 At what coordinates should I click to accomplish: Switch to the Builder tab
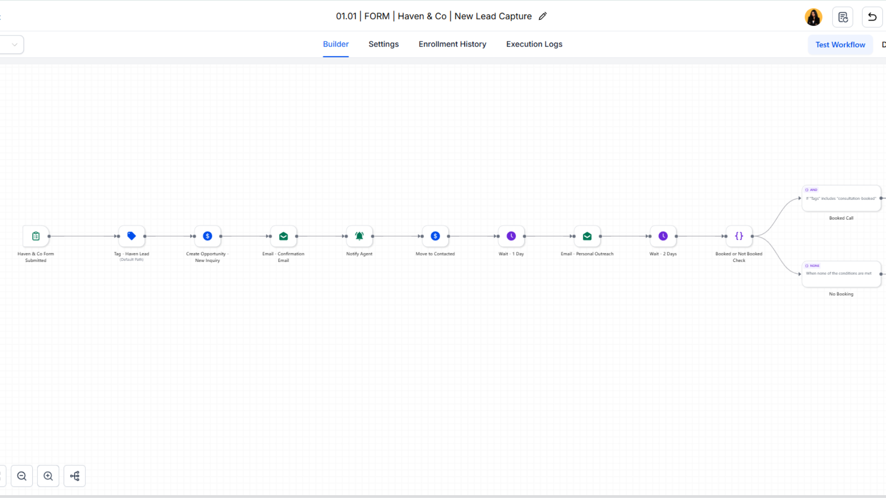coord(335,44)
